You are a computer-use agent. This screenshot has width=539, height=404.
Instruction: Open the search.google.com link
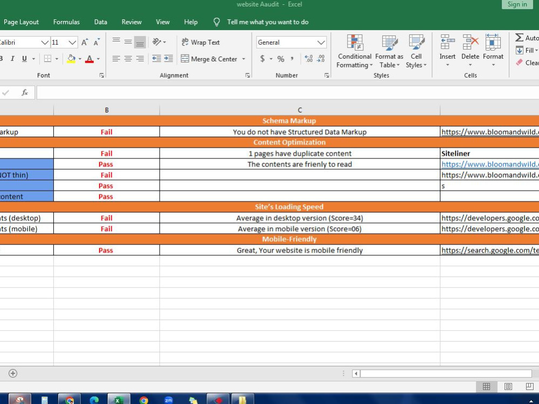pos(490,250)
